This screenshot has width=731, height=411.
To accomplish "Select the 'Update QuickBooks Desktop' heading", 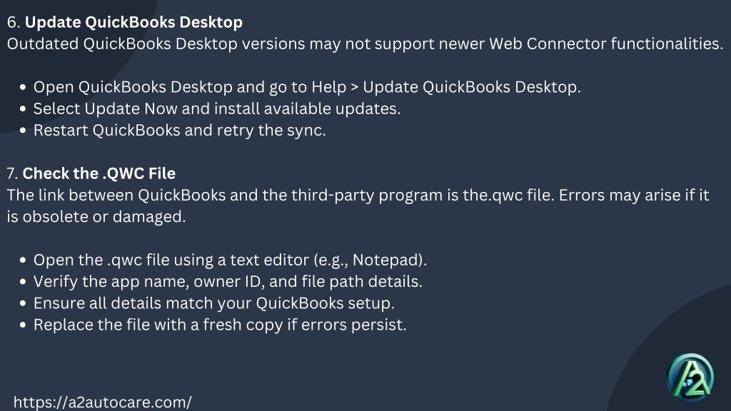I will click(x=133, y=22).
